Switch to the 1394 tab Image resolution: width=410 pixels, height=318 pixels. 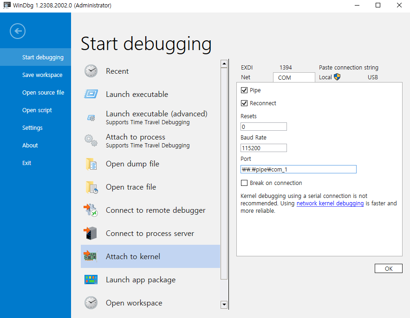[286, 67]
